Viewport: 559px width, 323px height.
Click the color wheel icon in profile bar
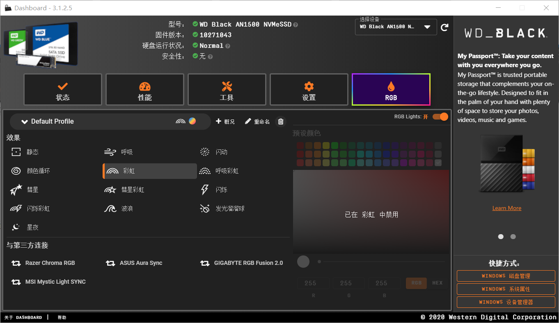coord(192,121)
